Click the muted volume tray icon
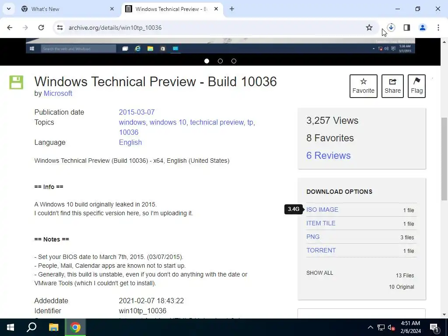 [x=392, y=327]
